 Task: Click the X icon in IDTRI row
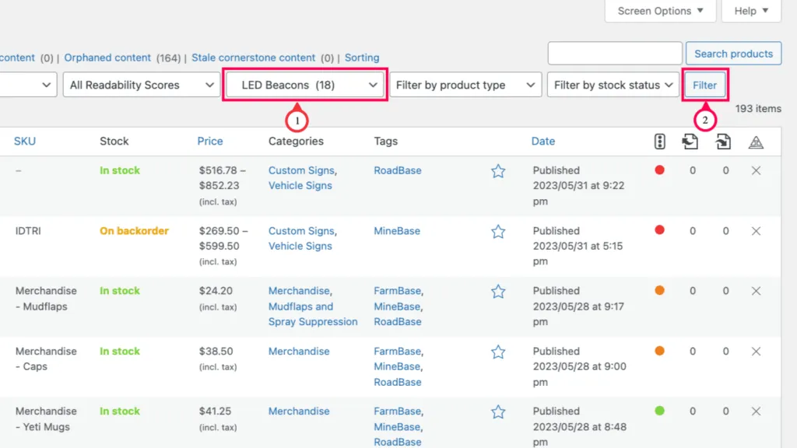tap(756, 231)
